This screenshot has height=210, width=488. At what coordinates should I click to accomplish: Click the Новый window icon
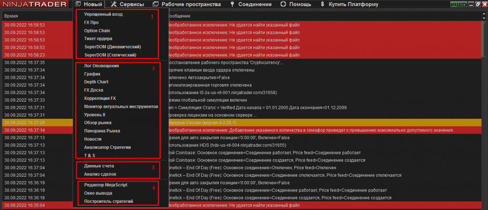point(78,4)
